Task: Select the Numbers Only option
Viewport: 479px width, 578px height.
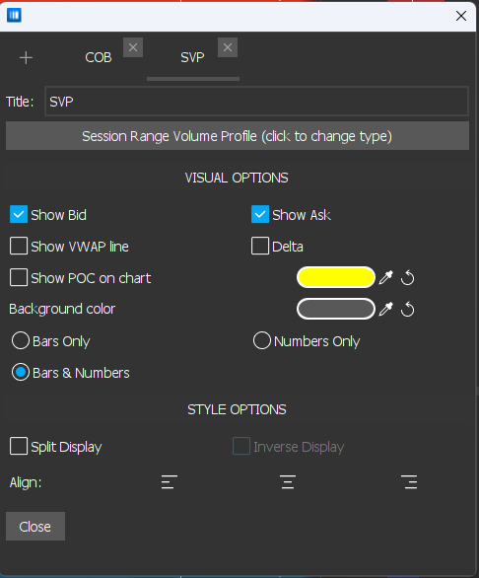Action: pyautogui.click(x=262, y=340)
